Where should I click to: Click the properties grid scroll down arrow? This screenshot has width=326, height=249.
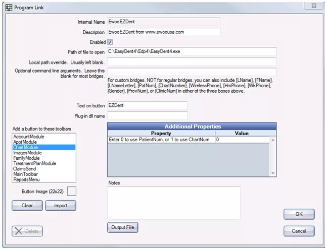click(x=273, y=173)
